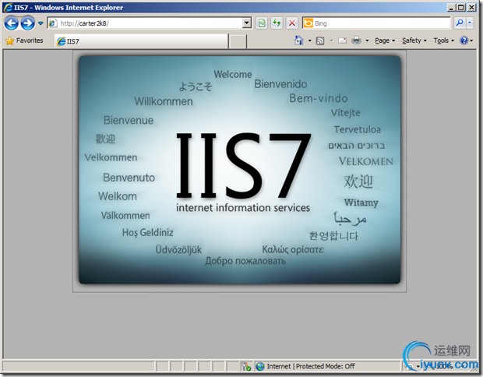This screenshot has height=377, width=483.
Task: Click the address bar showing carter2k8
Action: (x=145, y=23)
